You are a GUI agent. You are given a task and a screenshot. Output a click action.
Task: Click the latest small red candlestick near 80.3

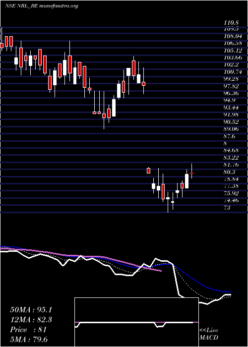click(192, 173)
